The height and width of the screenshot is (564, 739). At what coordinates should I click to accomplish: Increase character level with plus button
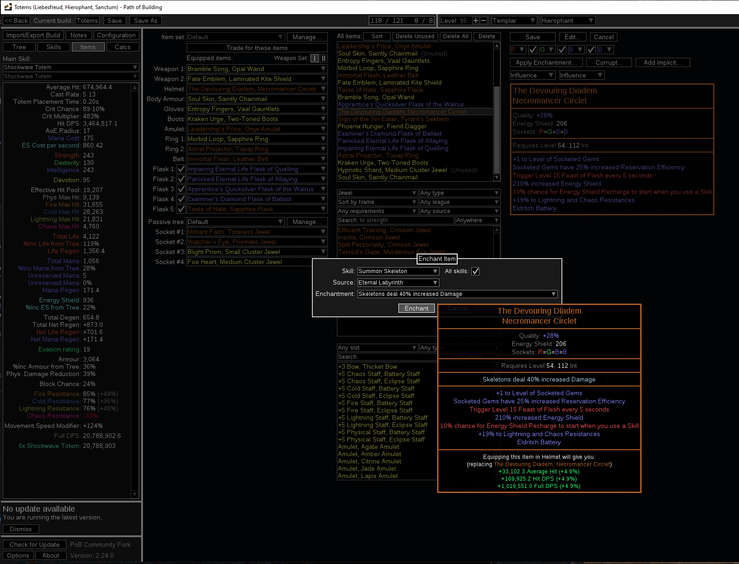475,20
